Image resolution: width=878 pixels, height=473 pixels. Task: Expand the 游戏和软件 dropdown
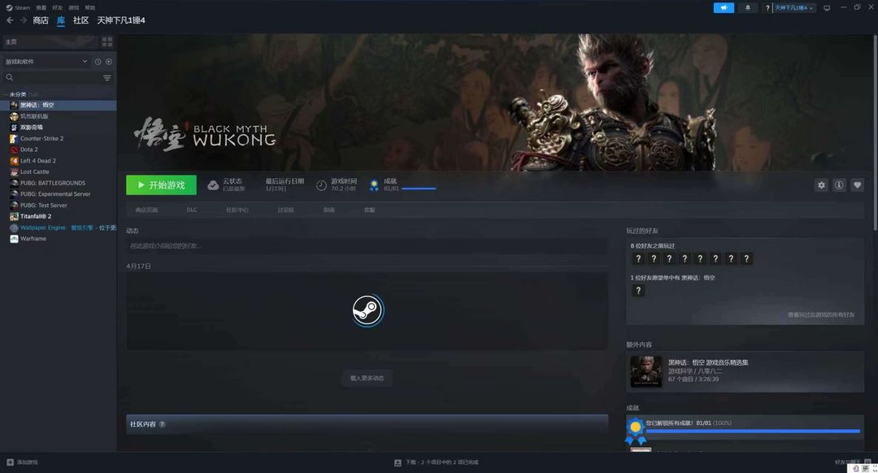[x=85, y=62]
